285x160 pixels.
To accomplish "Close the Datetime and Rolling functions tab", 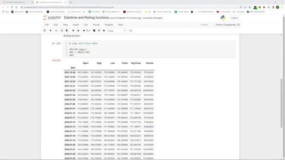I will 65,2.
